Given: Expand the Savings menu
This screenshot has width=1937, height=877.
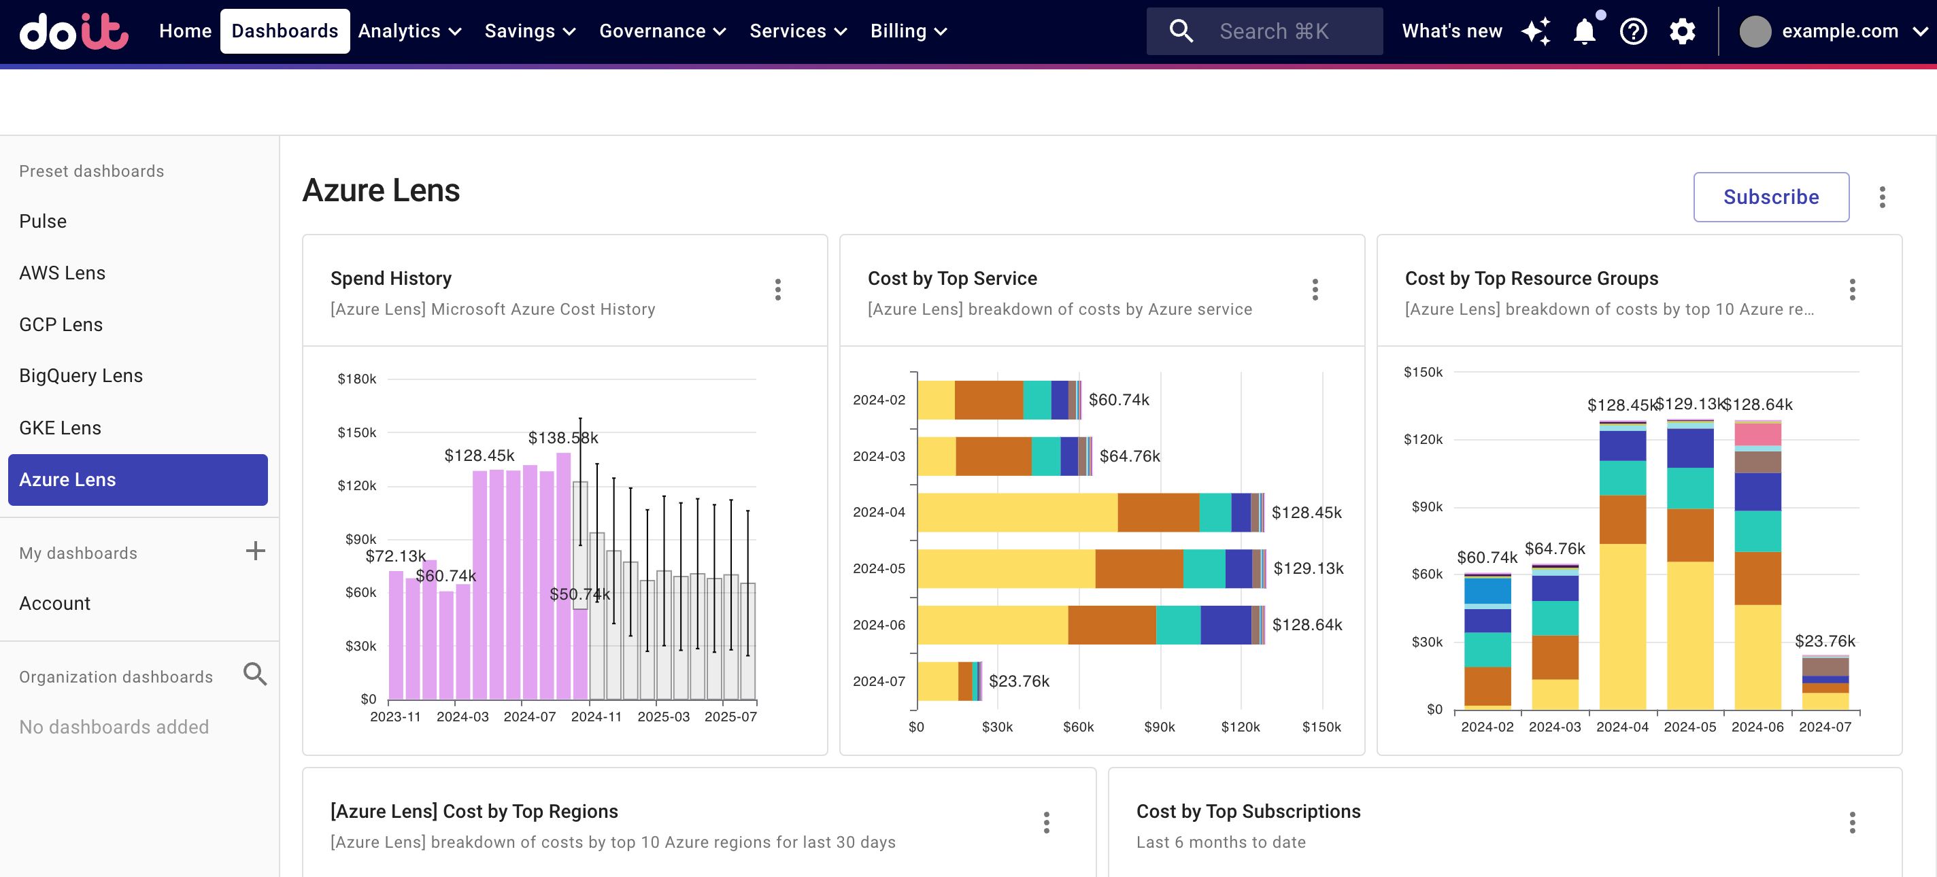Looking at the screenshot, I should [x=529, y=31].
